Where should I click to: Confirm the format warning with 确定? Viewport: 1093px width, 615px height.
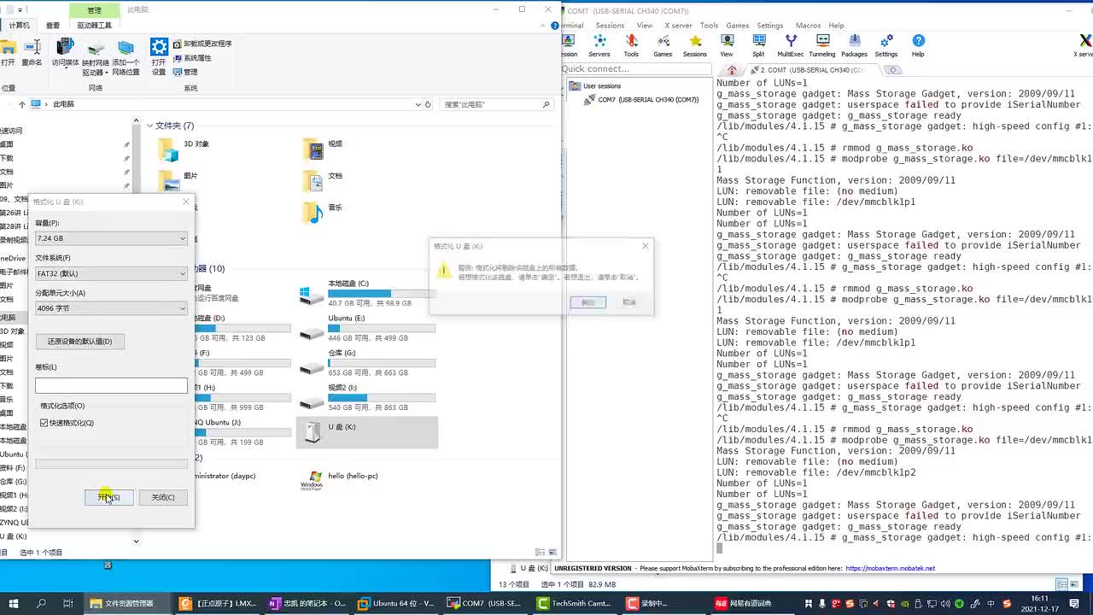point(587,302)
